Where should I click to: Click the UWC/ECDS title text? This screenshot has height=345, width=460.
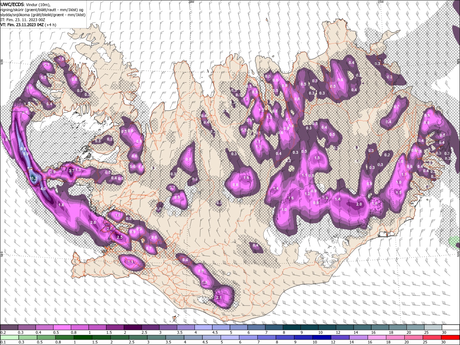(13, 4)
